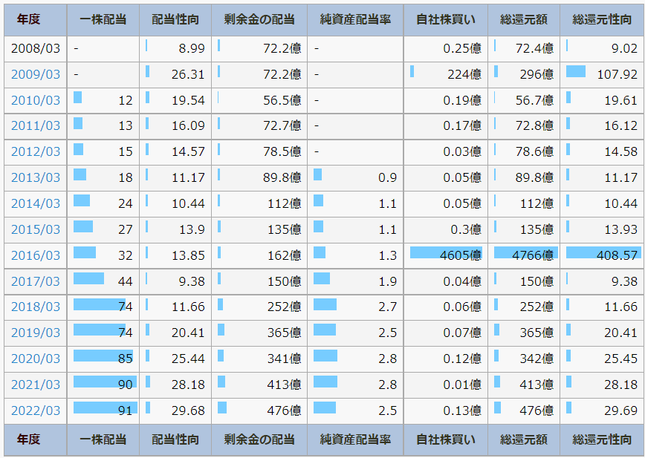This screenshot has height=458, width=645.
Task: Select the payout ratio value 8.99
Action: [x=192, y=48]
